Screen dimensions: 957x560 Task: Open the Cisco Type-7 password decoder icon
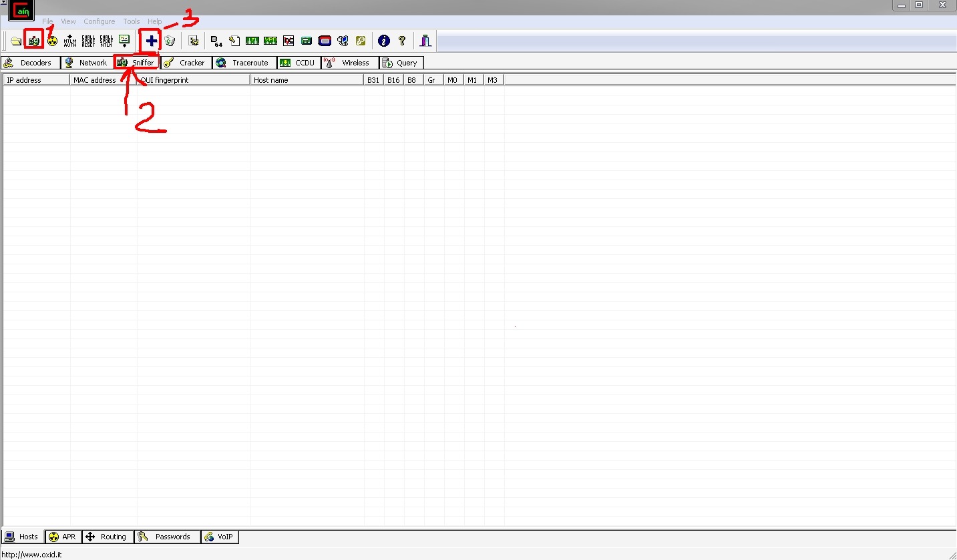tap(252, 41)
